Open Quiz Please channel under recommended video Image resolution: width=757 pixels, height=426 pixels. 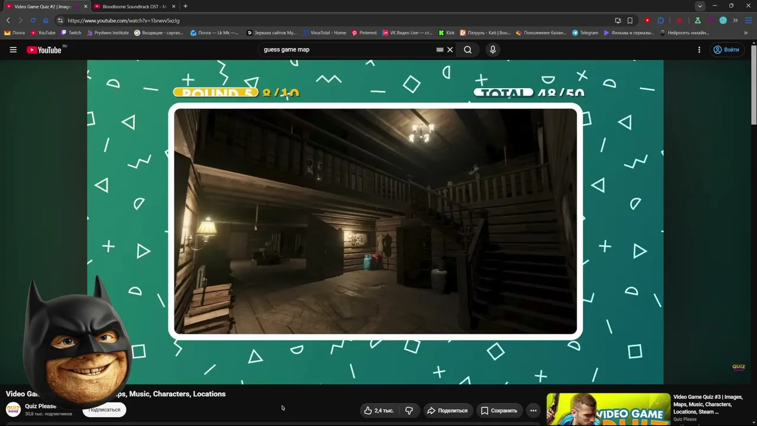(685, 419)
